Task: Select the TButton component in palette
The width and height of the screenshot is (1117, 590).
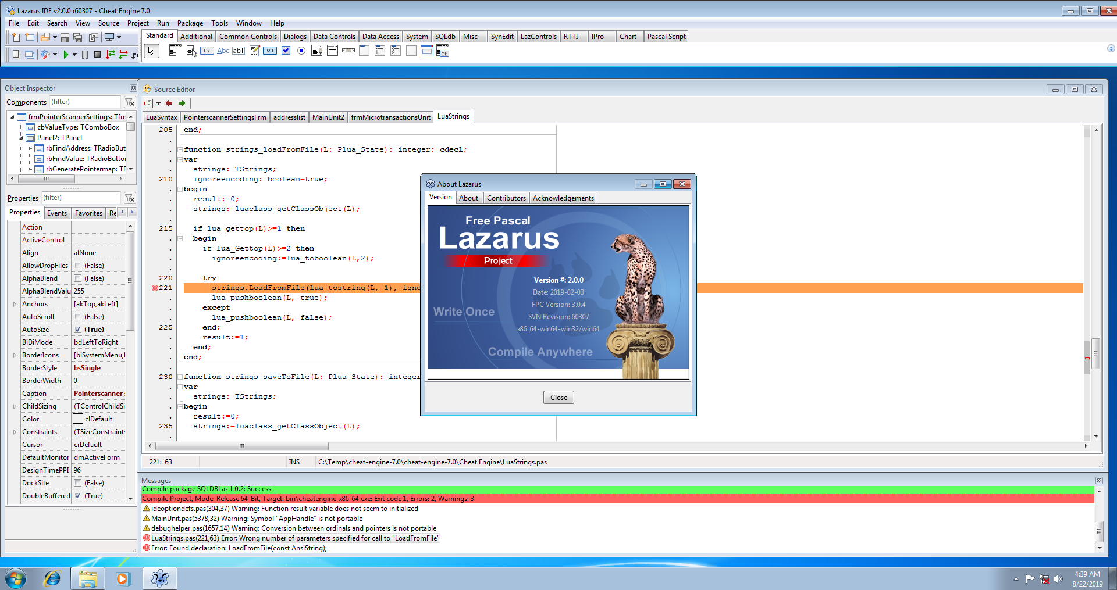Action: (x=207, y=51)
